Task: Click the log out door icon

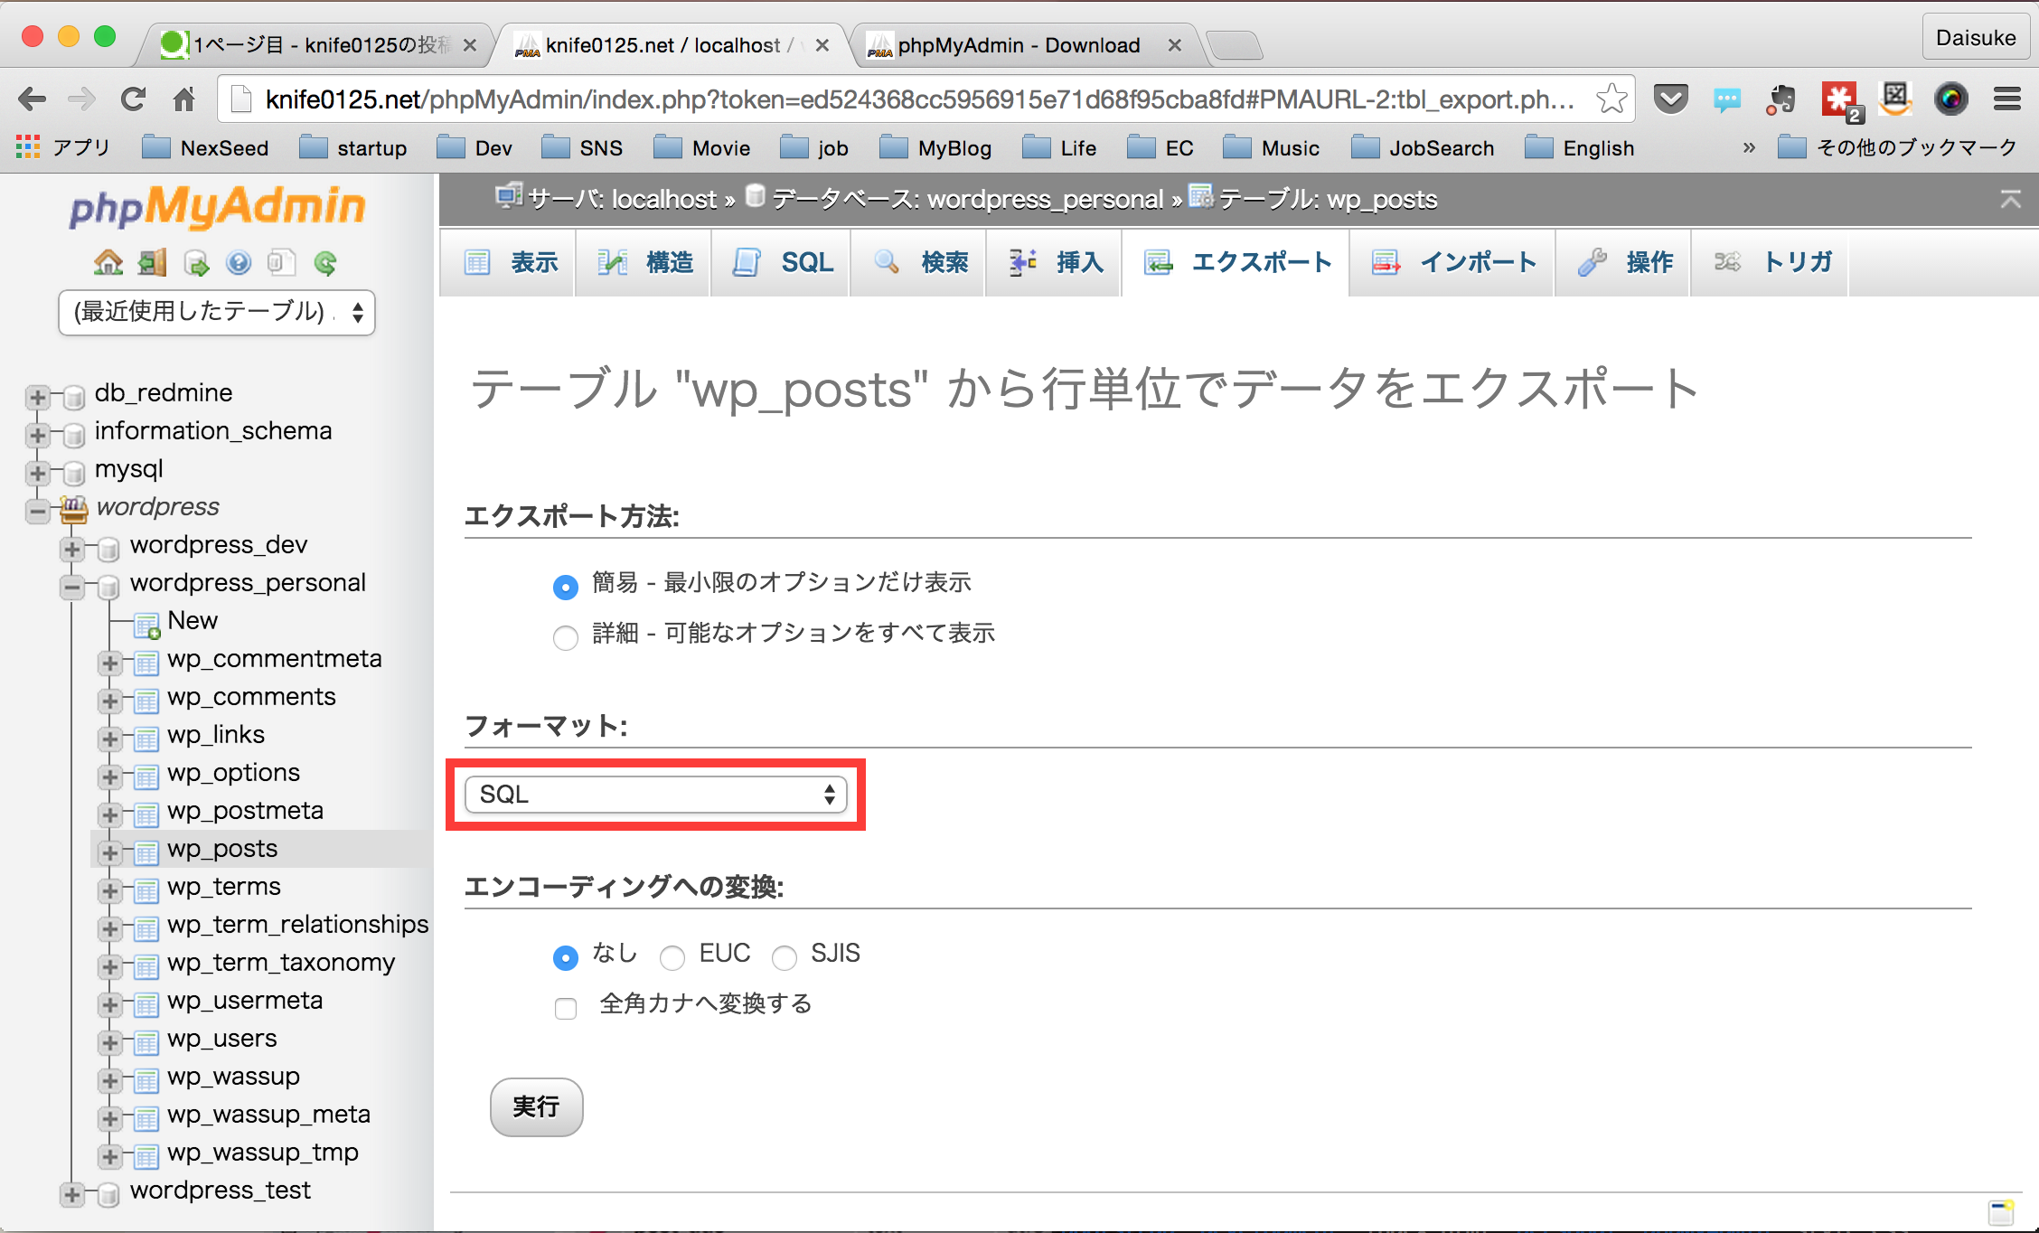Action: [x=152, y=262]
